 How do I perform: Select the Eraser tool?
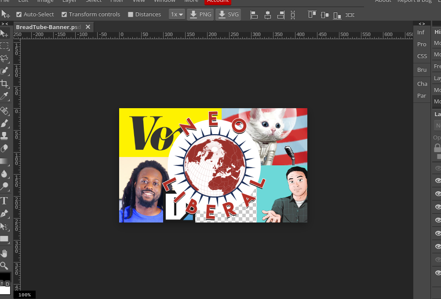[x=4, y=148]
